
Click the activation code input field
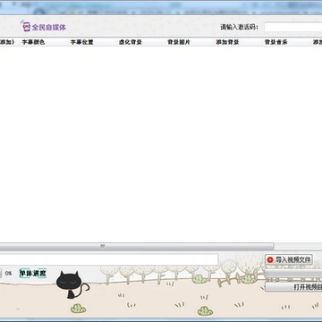click(293, 27)
